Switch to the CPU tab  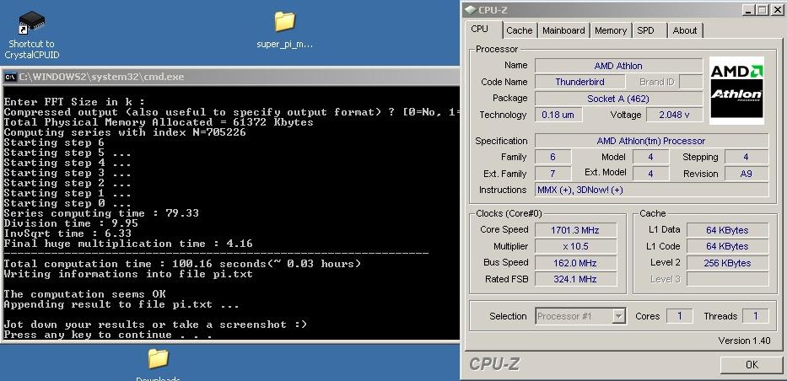coord(480,30)
